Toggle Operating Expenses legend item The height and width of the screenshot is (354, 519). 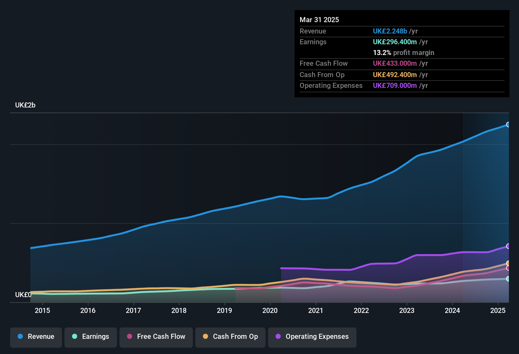pos(312,337)
